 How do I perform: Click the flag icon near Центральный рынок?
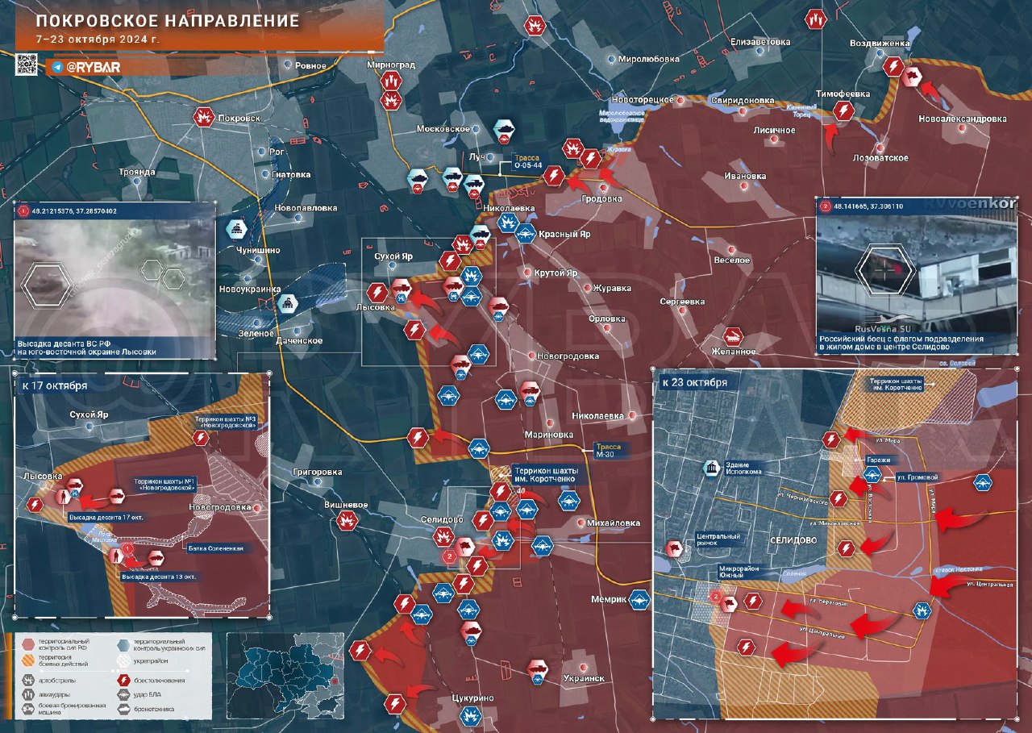671,549
